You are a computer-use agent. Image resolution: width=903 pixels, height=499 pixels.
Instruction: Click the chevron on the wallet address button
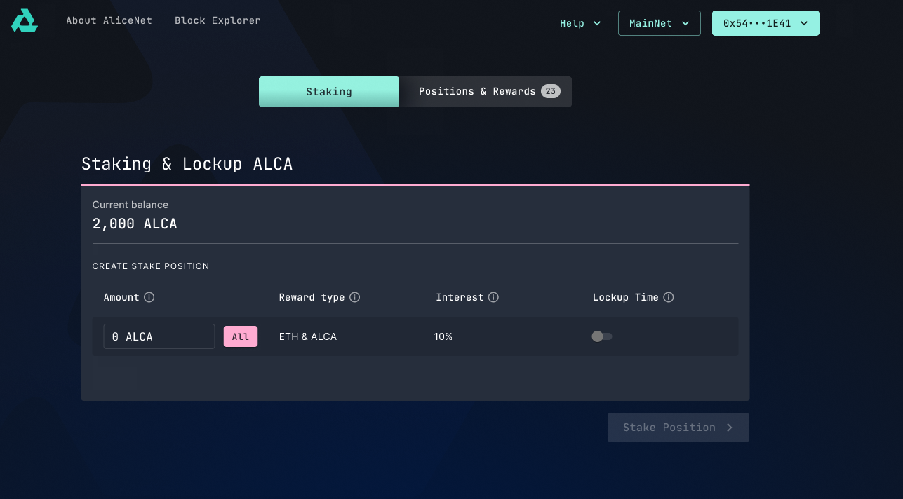[x=804, y=22]
